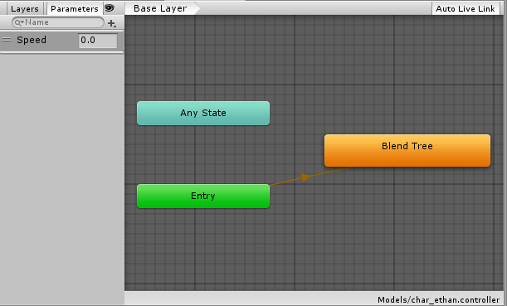Select the Speed parameter name
This screenshot has height=306, width=507.
coord(32,40)
